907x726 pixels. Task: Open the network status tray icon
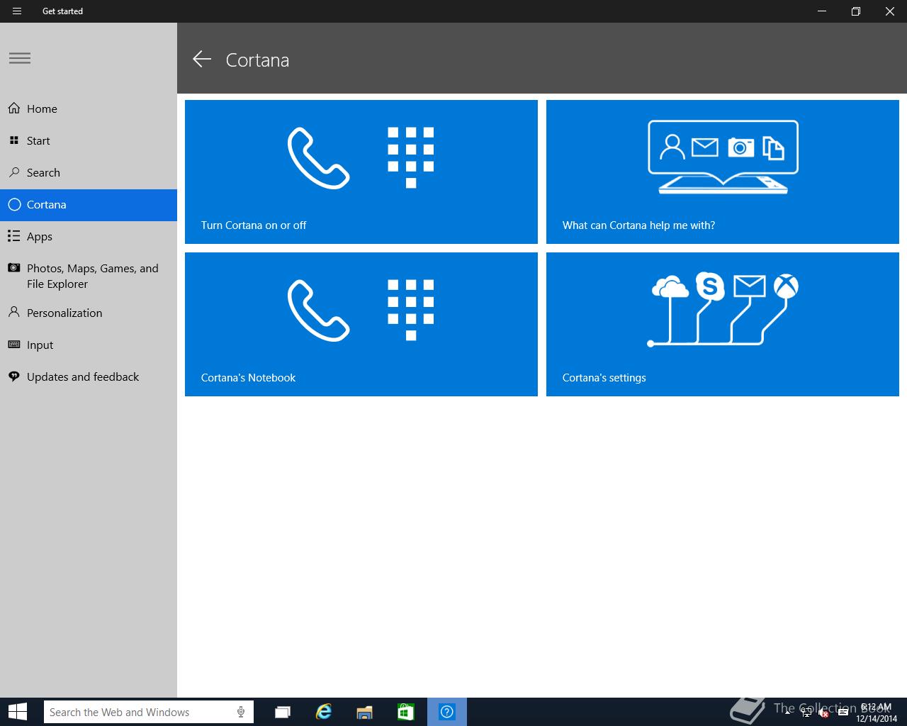tap(806, 713)
